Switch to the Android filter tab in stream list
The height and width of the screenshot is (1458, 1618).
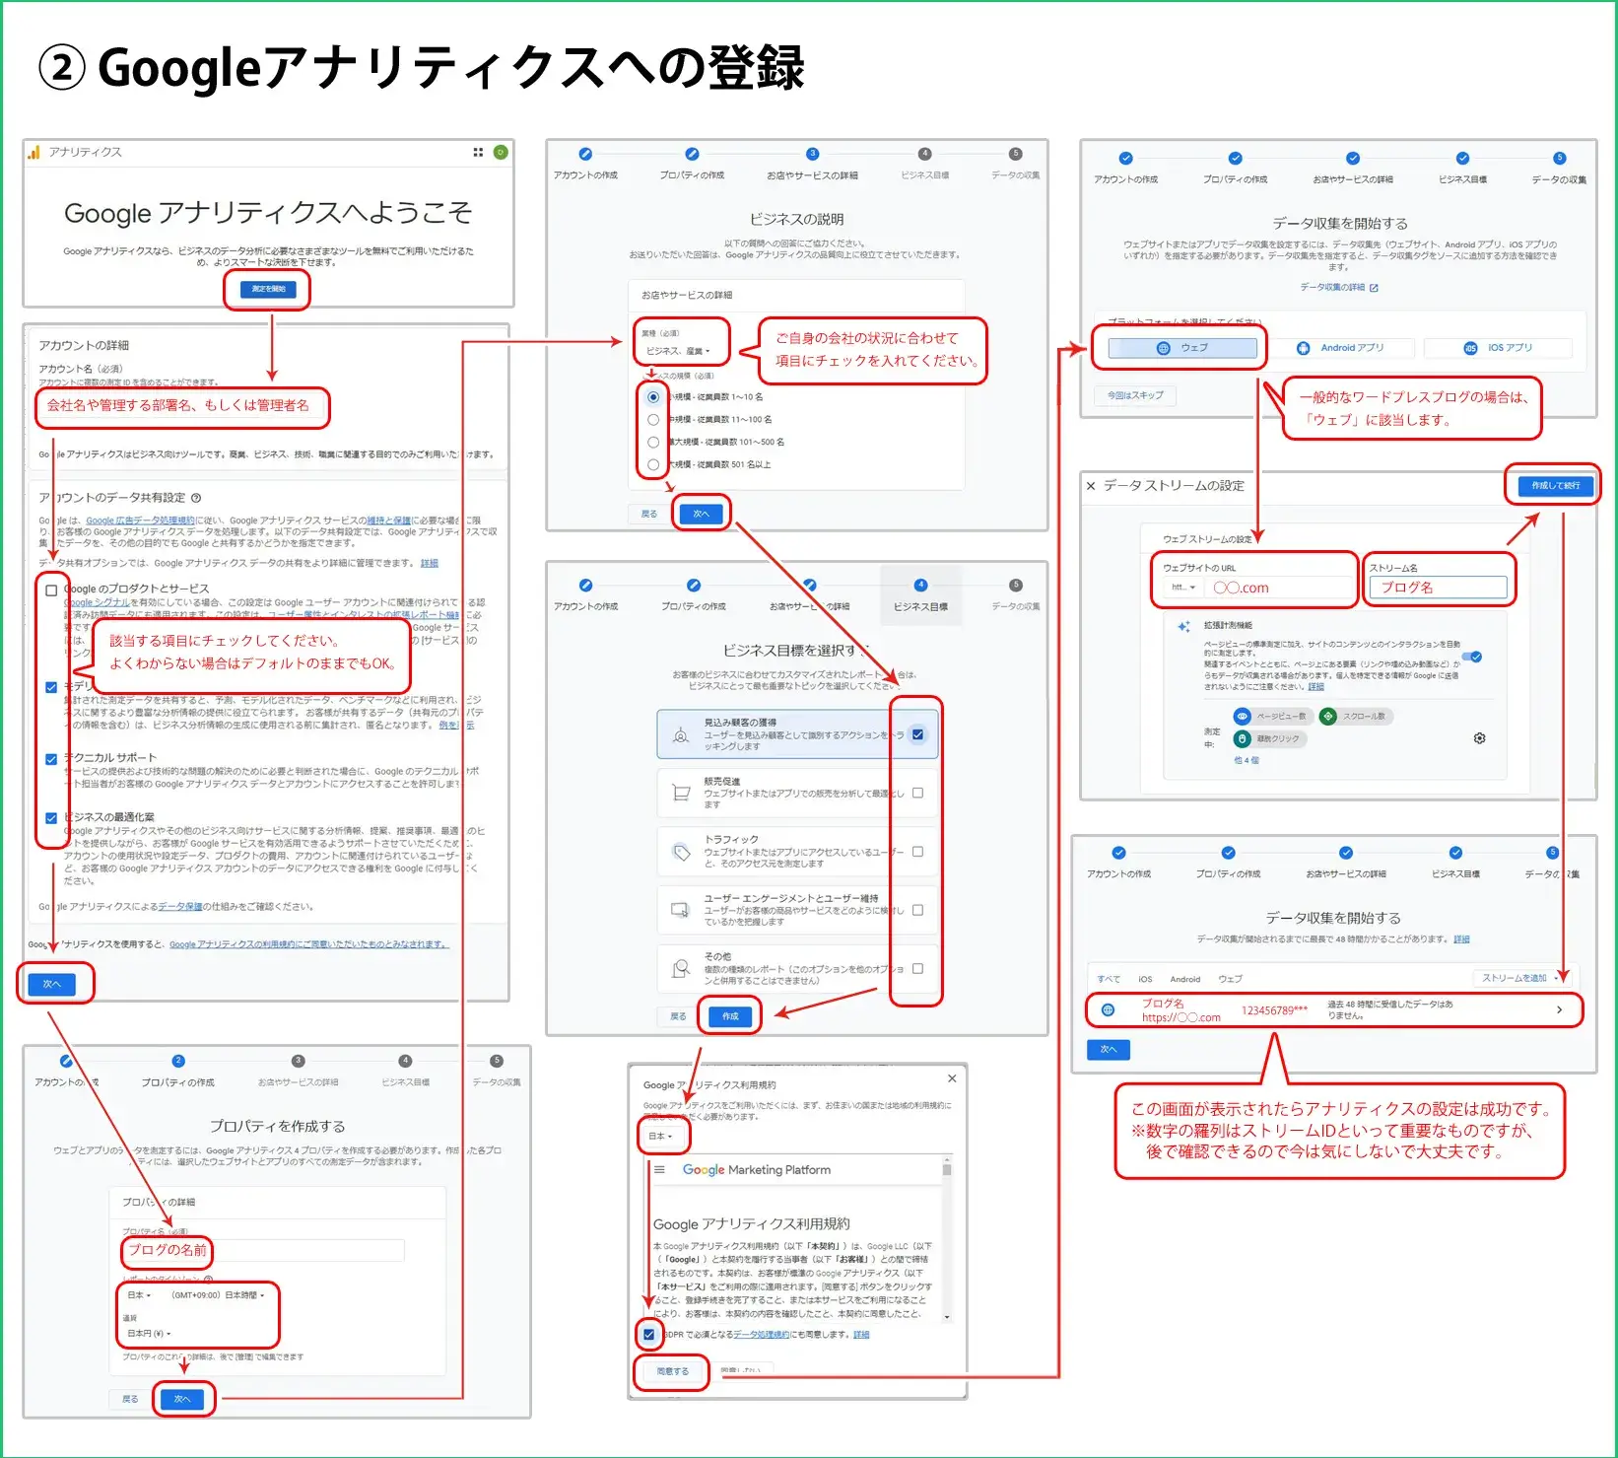(1184, 979)
